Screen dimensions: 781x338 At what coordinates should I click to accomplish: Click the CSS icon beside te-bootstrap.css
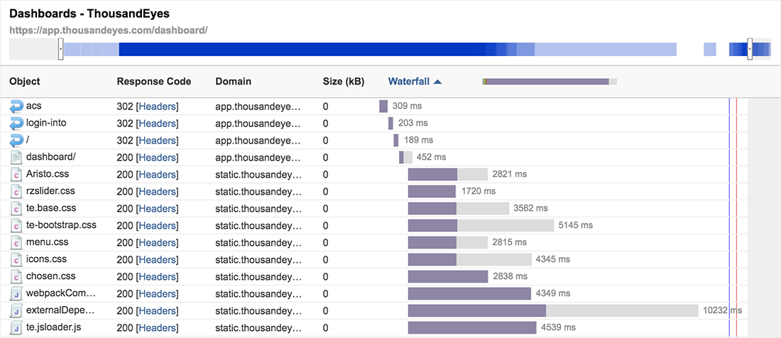point(16,226)
